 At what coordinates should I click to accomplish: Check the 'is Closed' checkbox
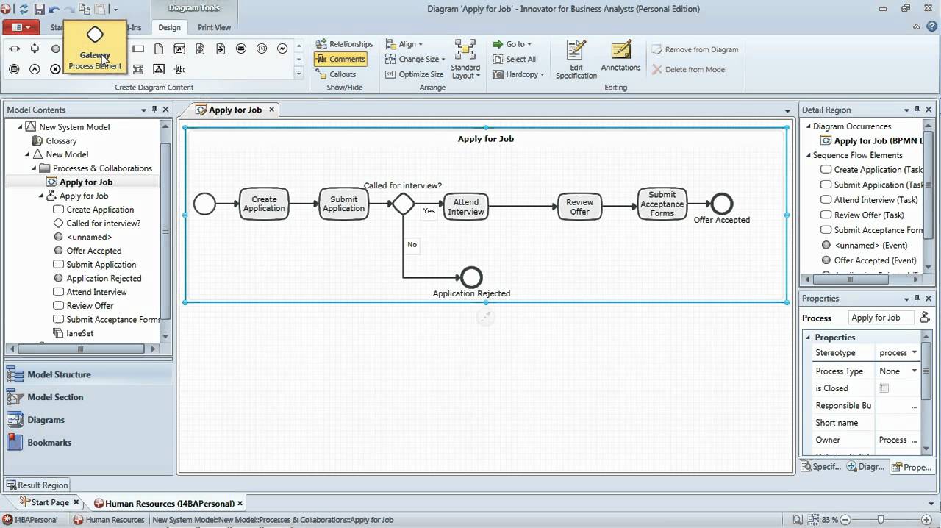(x=884, y=388)
